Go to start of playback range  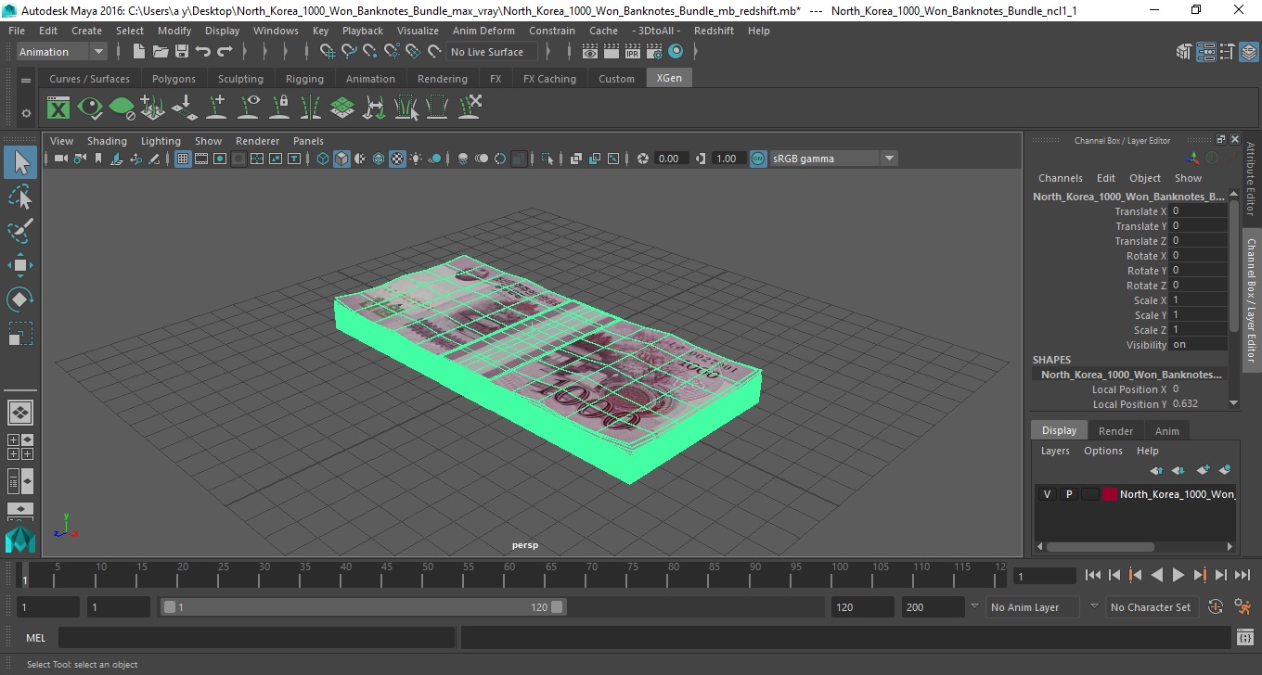pos(1093,576)
